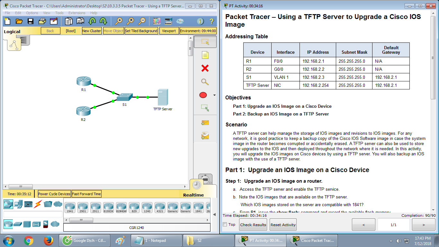Open Google Chrome from the taskbar

(29, 240)
